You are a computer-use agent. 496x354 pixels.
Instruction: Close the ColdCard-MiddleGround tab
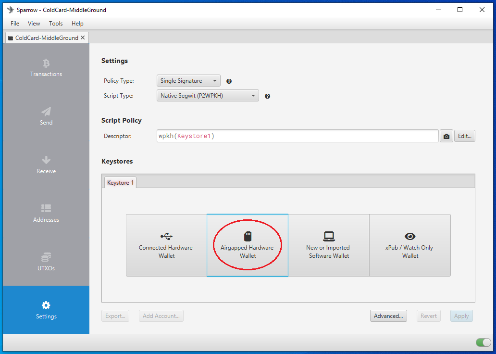[83, 38]
